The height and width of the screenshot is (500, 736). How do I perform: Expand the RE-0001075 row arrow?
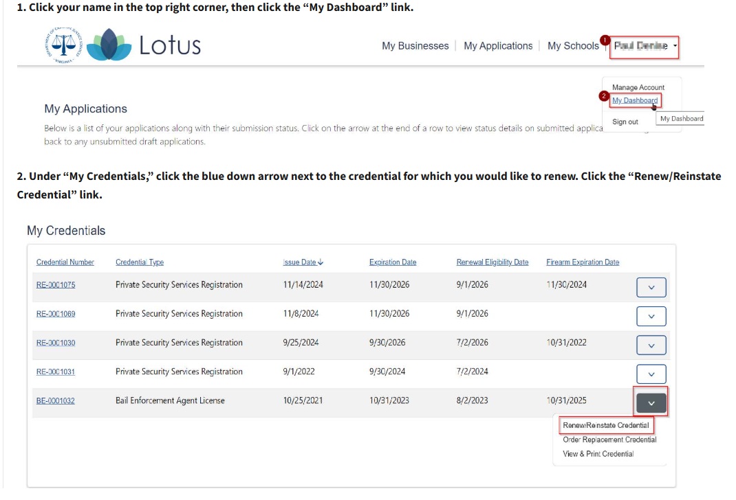pyautogui.click(x=651, y=287)
